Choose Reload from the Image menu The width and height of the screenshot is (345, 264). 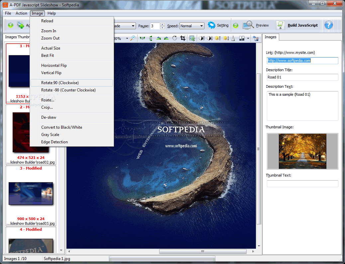pos(72,21)
